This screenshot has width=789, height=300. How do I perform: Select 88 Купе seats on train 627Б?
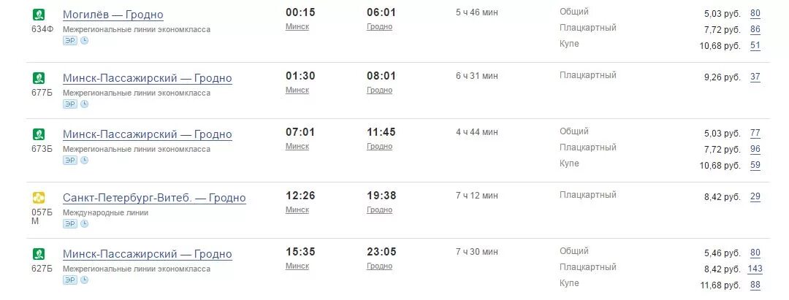(x=755, y=285)
